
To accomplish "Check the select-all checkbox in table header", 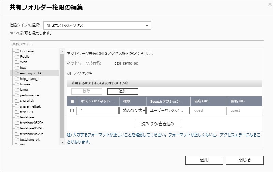I will point(72,101).
